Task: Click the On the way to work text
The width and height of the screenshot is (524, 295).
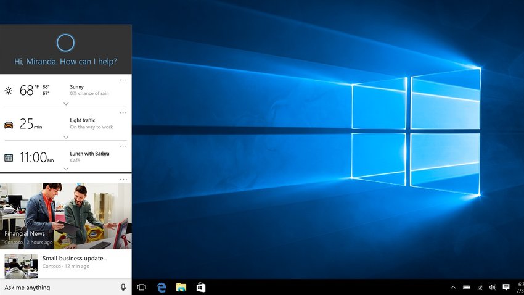Action: 91,127
